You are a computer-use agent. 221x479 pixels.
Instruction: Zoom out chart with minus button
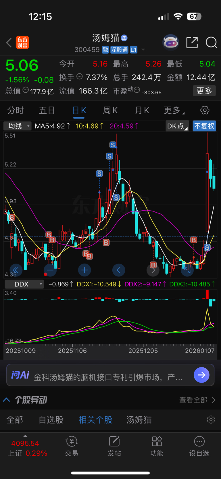click(x=50, y=270)
